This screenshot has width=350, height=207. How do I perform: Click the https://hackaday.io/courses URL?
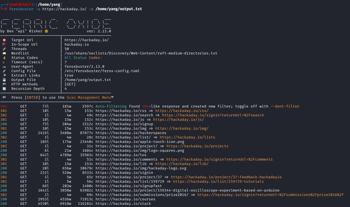click(125, 199)
